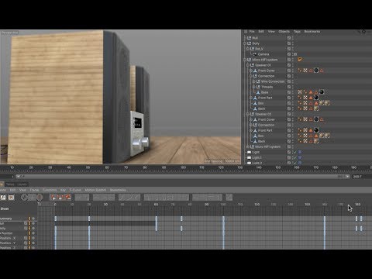Select the Position . Y track
The image size is (372, 279).
tap(8, 243)
